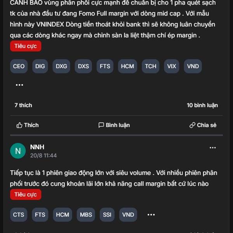Open the DXS ticker tag

83,66
